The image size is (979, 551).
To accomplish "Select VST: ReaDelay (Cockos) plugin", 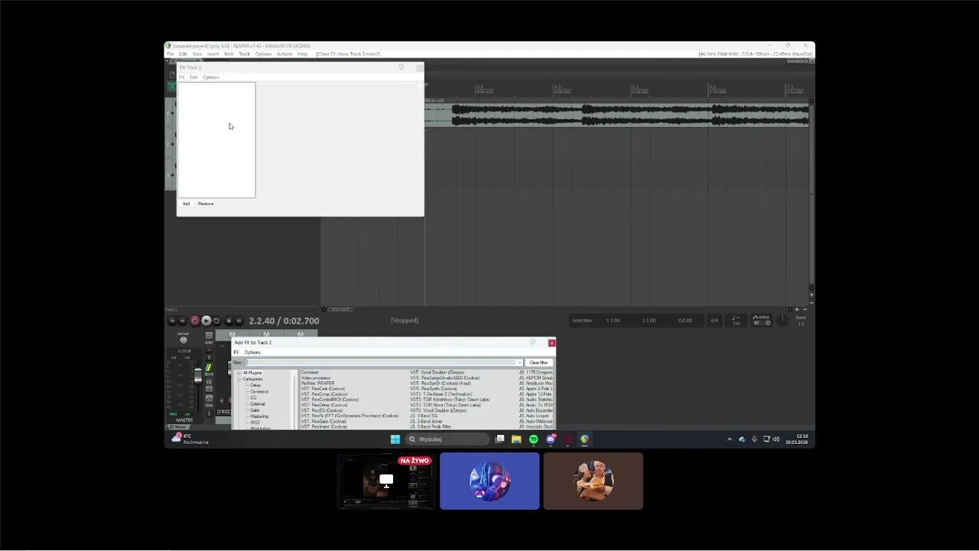I will [x=324, y=406].
